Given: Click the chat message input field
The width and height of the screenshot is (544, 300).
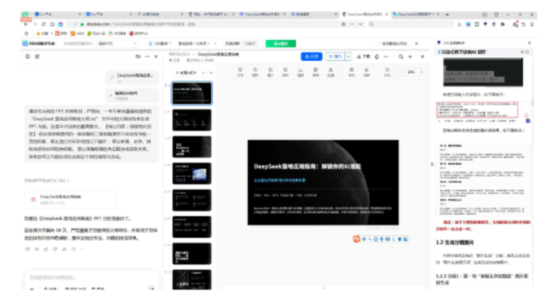Looking at the screenshot, I should pyautogui.click(x=91, y=277).
